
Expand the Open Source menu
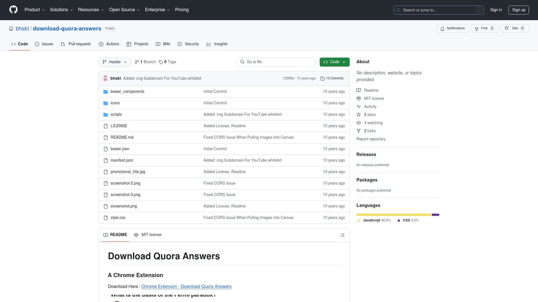[124, 10]
